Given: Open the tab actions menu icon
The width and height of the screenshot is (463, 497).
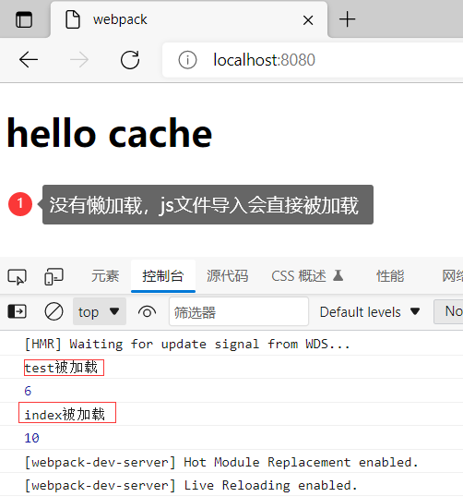Looking at the screenshot, I should pyautogui.click(x=24, y=19).
